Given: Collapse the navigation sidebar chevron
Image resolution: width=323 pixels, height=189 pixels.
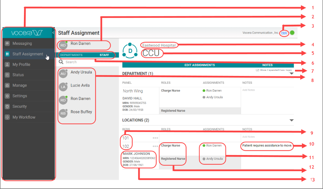Looking at the screenshot, I should tap(53, 32).
